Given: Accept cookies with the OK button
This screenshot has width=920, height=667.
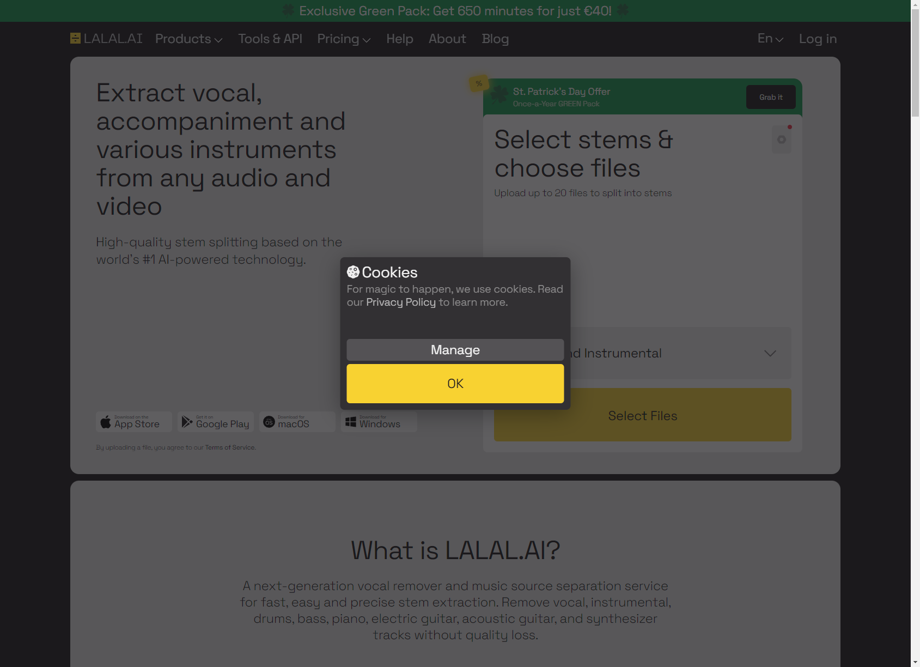Looking at the screenshot, I should point(455,384).
